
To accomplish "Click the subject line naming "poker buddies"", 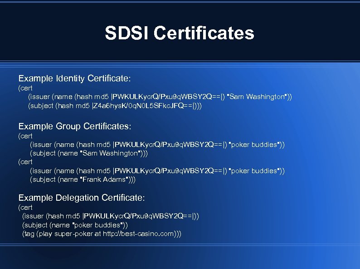I will 75,225.
